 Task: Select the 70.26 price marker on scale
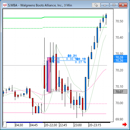point(120,61)
